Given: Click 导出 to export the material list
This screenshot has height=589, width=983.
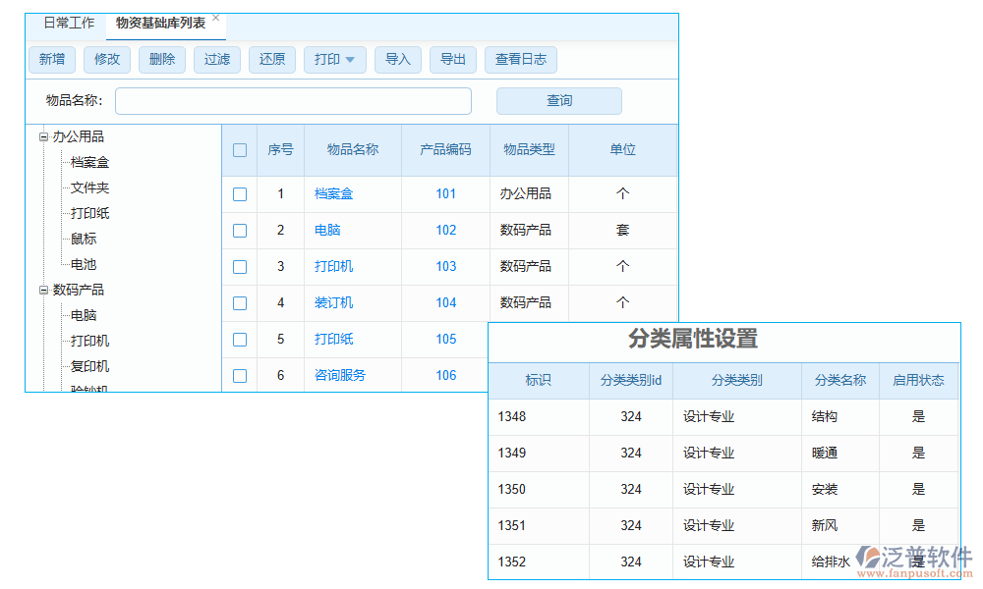Looking at the screenshot, I should tap(452, 59).
